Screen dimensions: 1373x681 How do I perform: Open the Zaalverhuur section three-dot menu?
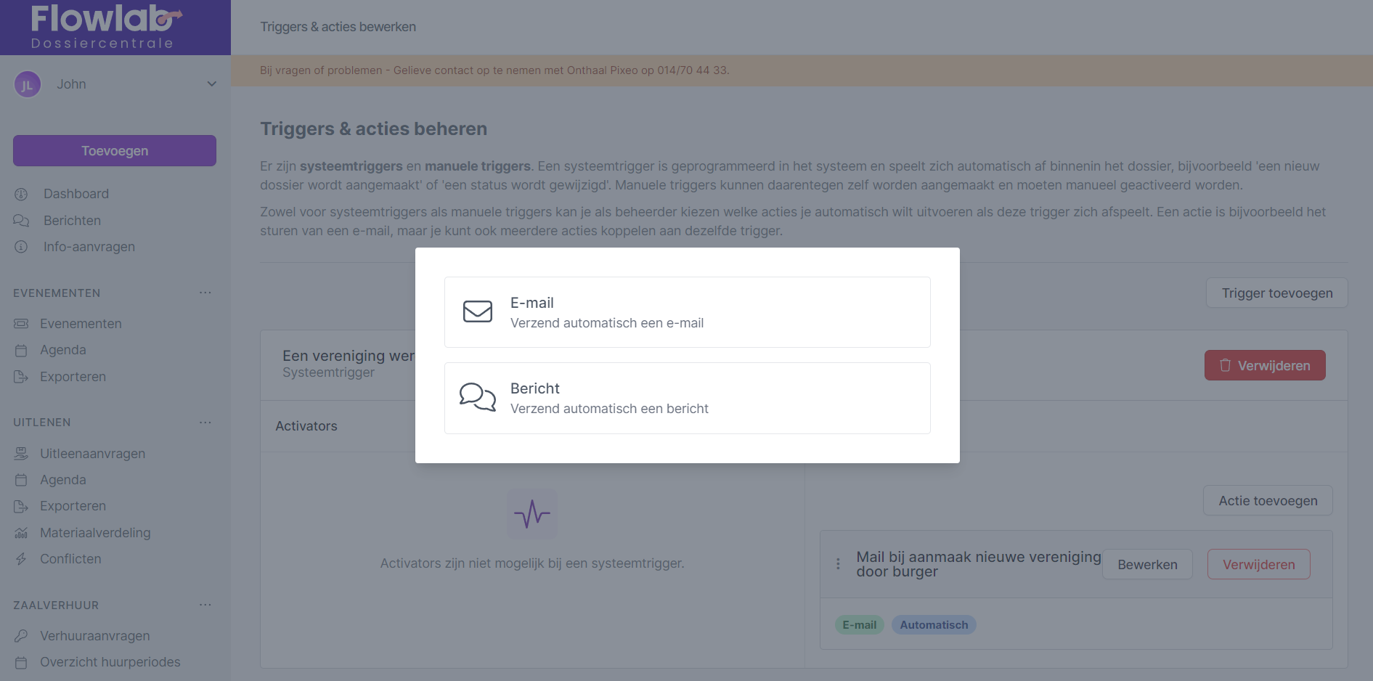click(205, 605)
